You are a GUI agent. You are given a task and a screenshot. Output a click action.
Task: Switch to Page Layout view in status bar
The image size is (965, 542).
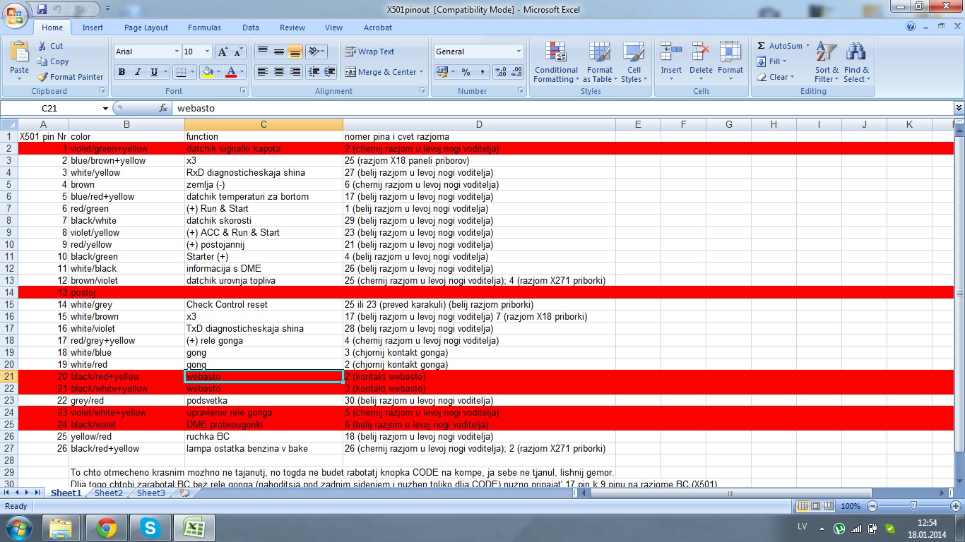coord(815,506)
